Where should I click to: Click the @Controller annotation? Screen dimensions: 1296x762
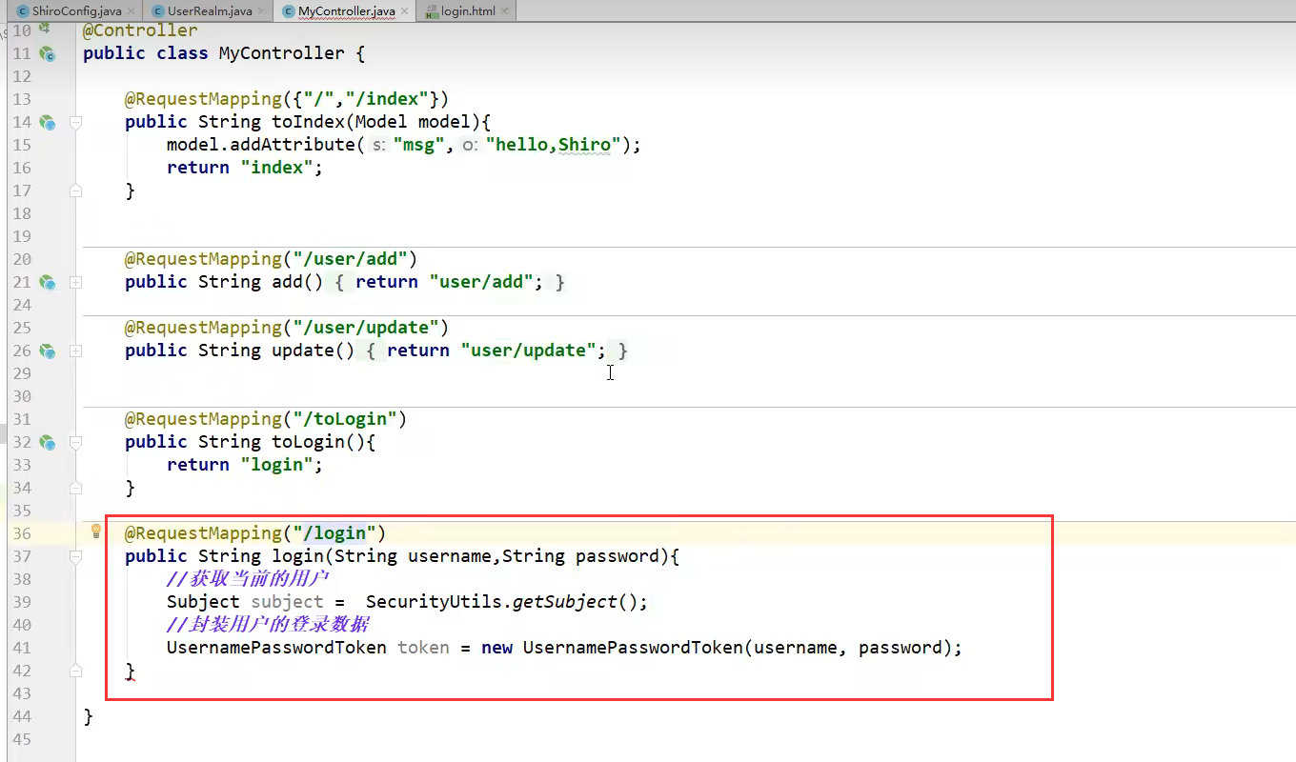click(140, 30)
